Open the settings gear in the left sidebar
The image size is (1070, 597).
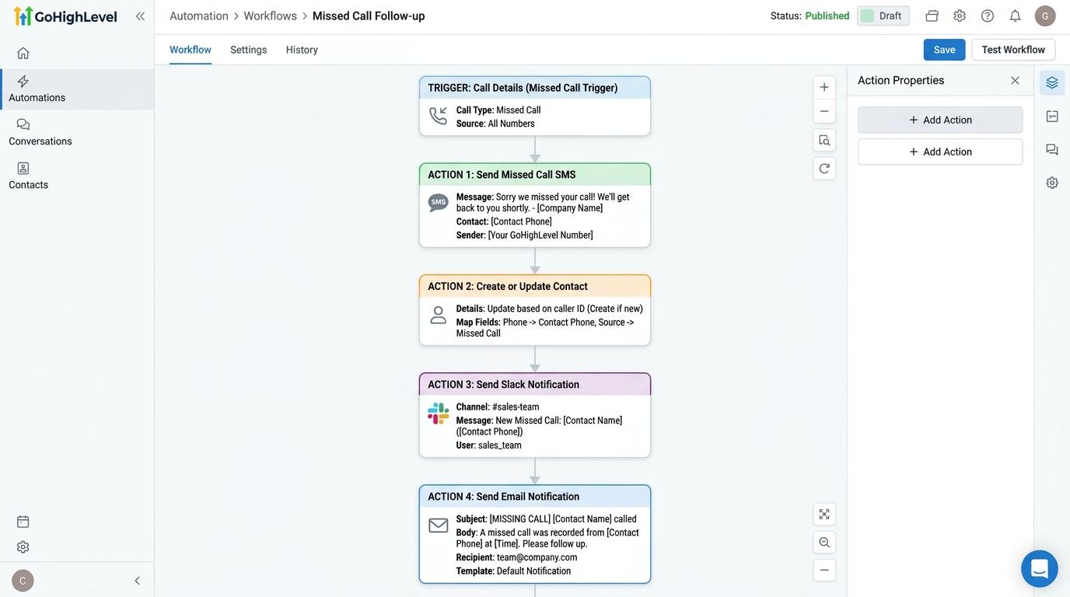tap(23, 547)
